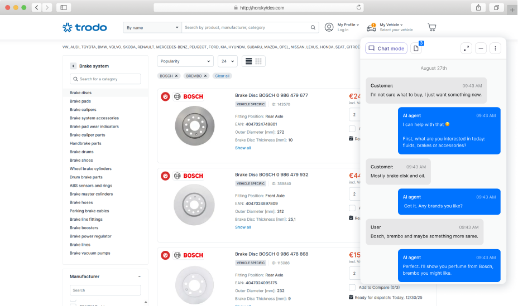Check Add to Compare checkbox
The image size is (518, 306).
click(352, 287)
